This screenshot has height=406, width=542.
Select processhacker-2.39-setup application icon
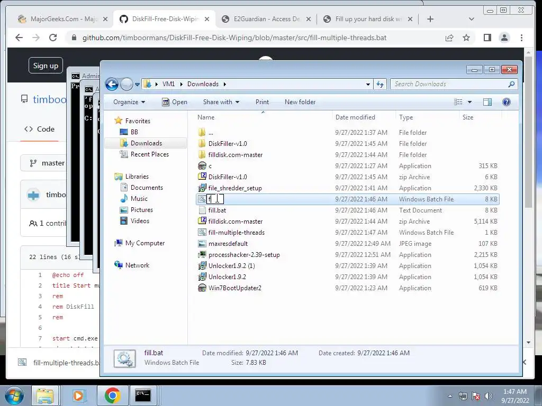pos(202,254)
